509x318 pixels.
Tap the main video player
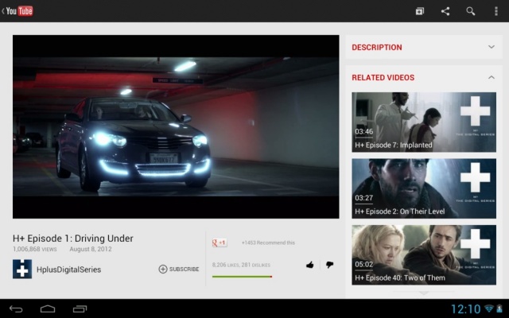(x=176, y=127)
